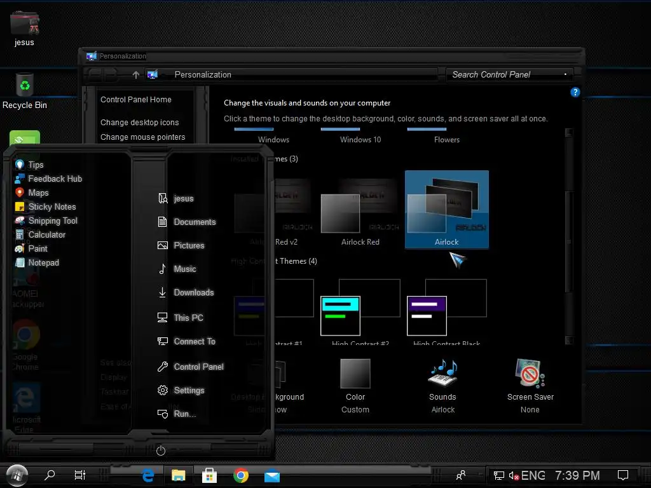Viewport: 651px width, 488px height.
Task: Launch Microsoft Edge from taskbar
Action: click(147, 475)
